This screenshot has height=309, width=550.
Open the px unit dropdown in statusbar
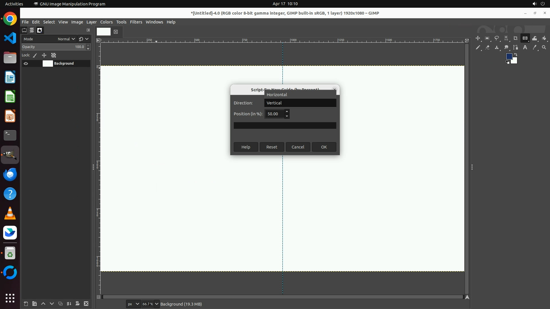coord(133,304)
